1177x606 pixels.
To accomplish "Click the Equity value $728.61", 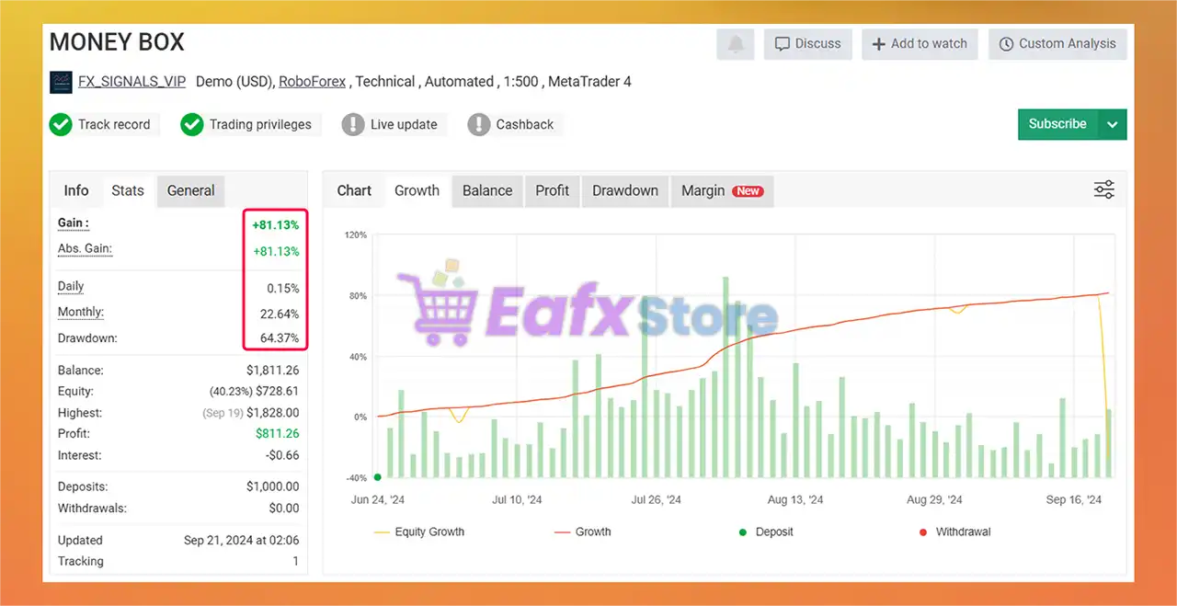I will (x=278, y=392).
